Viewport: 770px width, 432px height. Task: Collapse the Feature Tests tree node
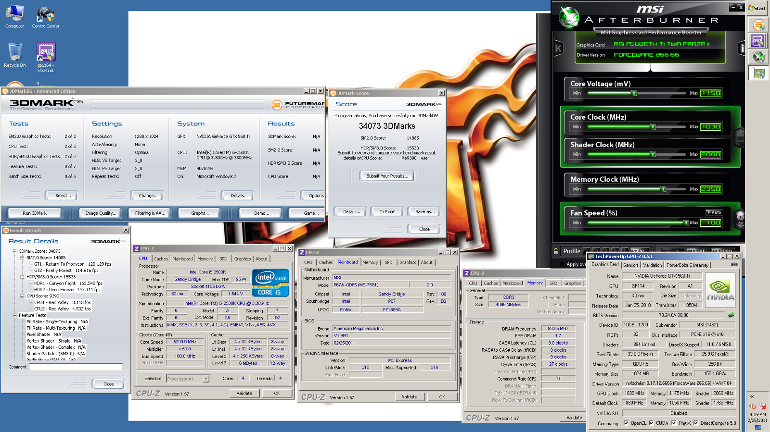coord(14,315)
